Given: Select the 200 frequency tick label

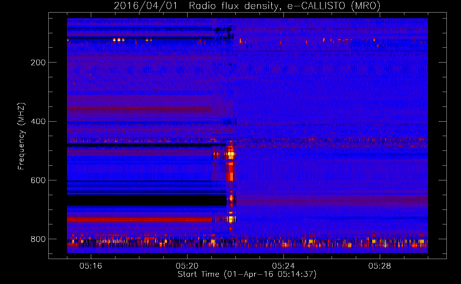Looking at the screenshot, I should coord(38,62).
